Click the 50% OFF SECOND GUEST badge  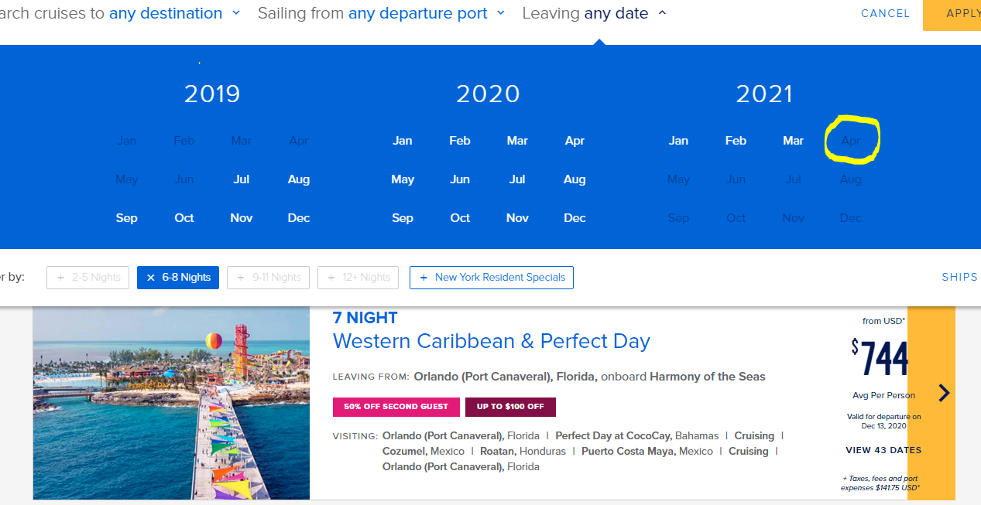[x=396, y=407]
